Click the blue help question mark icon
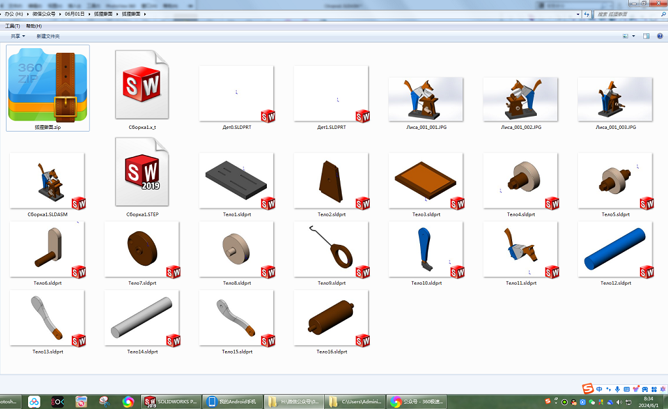The height and width of the screenshot is (409, 668). coord(660,36)
